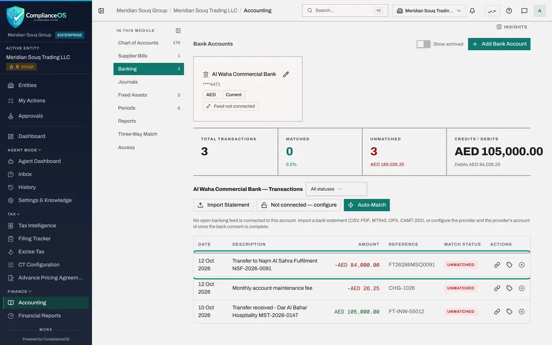Viewport: 552px width, 345px height.
Task: Tag the monthly maintenance fee transaction
Action: (x=509, y=288)
